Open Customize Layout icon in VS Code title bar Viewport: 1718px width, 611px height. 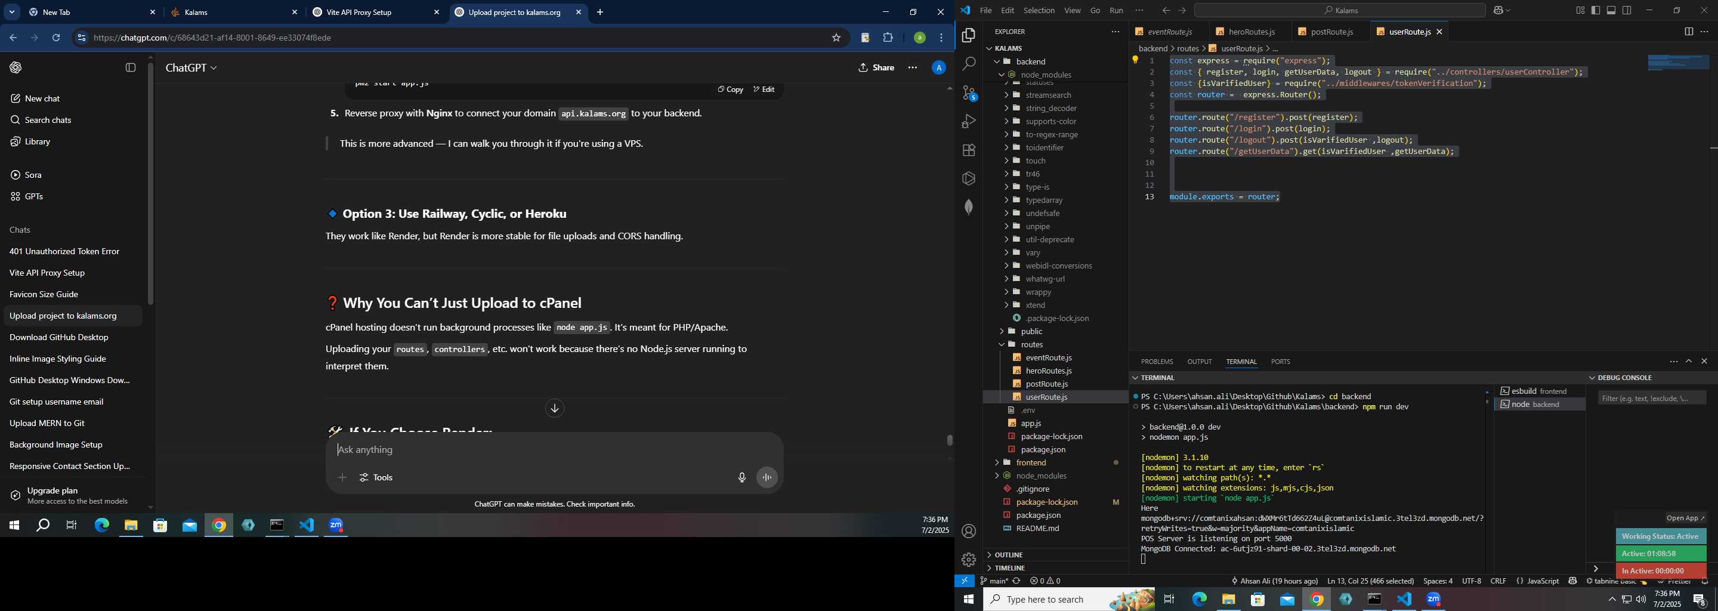click(1580, 11)
